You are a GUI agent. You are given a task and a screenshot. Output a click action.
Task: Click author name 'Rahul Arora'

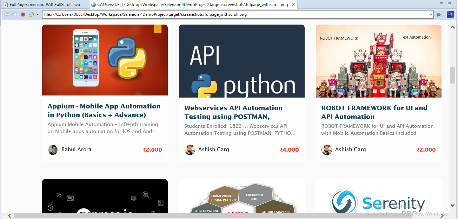pos(77,150)
